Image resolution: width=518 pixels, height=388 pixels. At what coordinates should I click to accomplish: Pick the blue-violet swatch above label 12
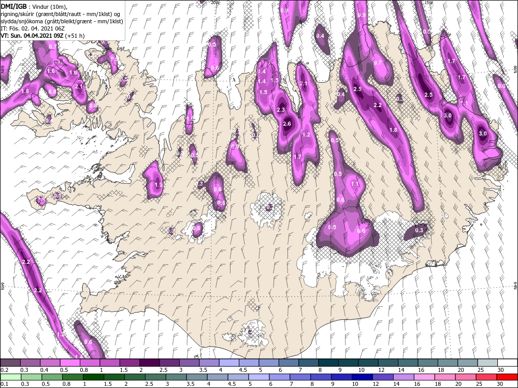[383, 377]
